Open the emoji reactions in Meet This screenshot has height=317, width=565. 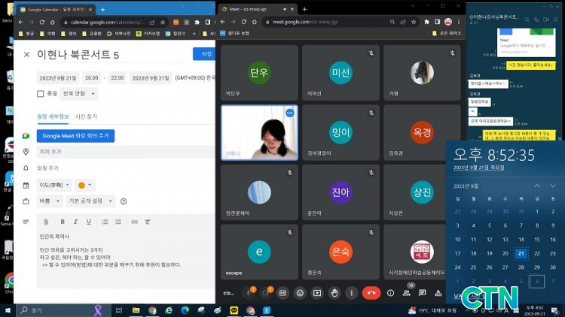click(x=300, y=292)
